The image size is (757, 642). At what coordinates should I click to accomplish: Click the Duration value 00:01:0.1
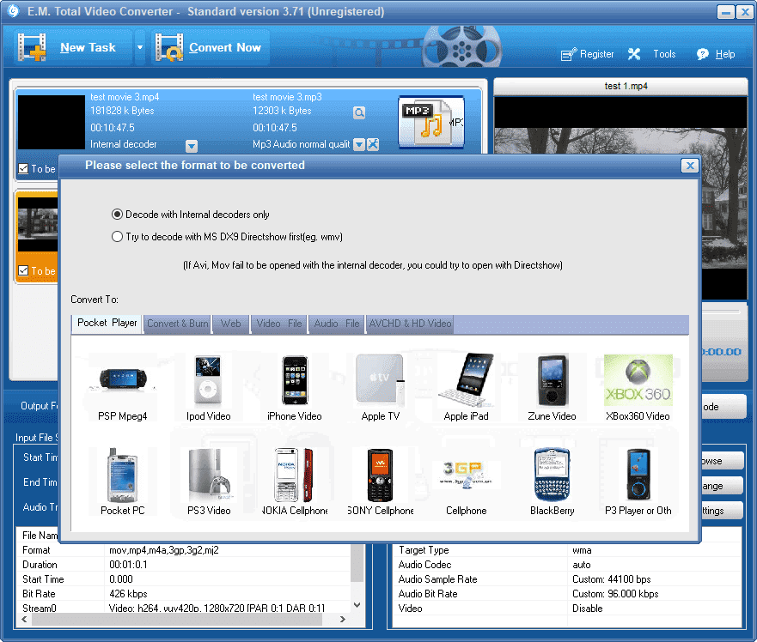pyautogui.click(x=128, y=565)
